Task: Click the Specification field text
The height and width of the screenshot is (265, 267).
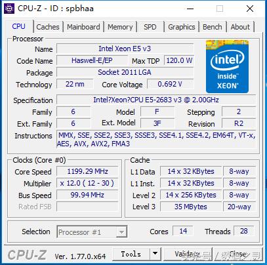Action: 156,100
